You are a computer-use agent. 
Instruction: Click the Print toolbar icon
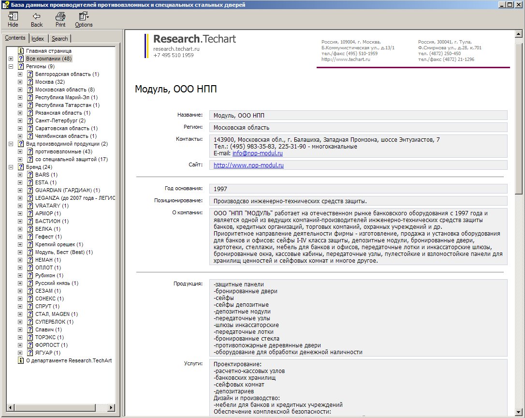pos(60,16)
